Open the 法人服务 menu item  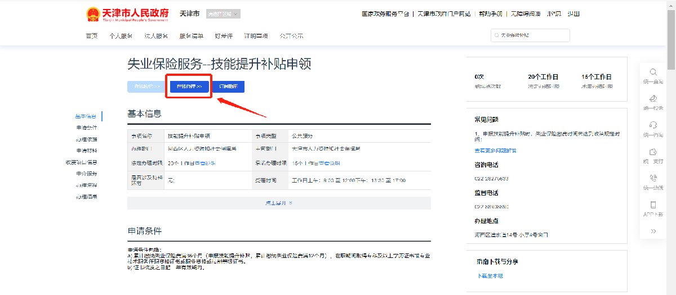point(156,36)
